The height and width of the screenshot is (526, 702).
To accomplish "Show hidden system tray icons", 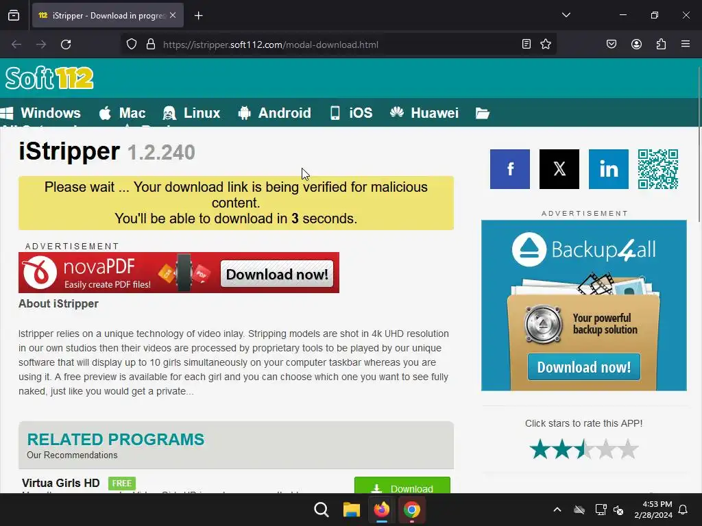I will (x=557, y=510).
